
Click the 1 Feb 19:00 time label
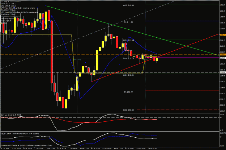[x=73, y=149]
